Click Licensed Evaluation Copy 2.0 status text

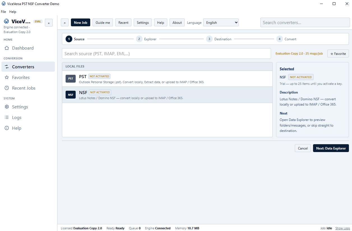click(81, 228)
